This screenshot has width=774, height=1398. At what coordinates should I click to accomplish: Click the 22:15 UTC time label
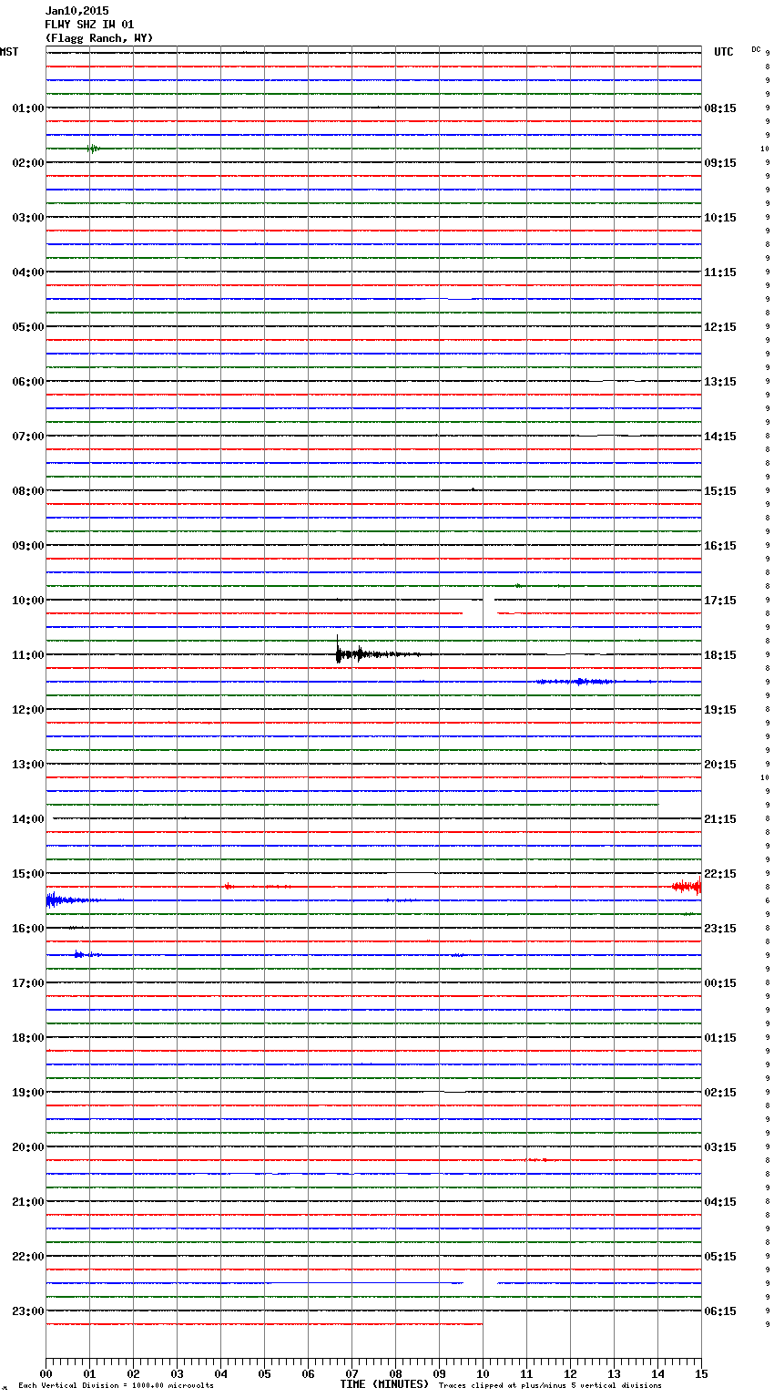(x=720, y=874)
